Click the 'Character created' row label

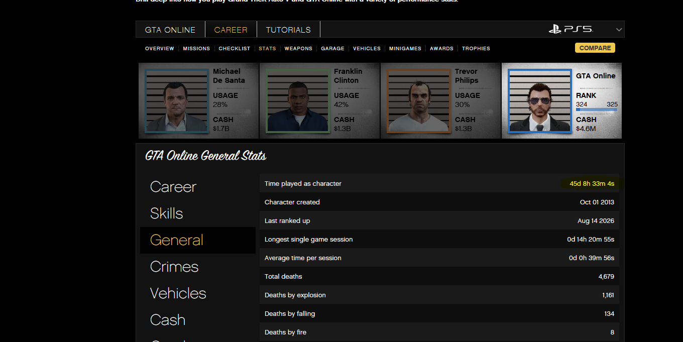(292, 202)
